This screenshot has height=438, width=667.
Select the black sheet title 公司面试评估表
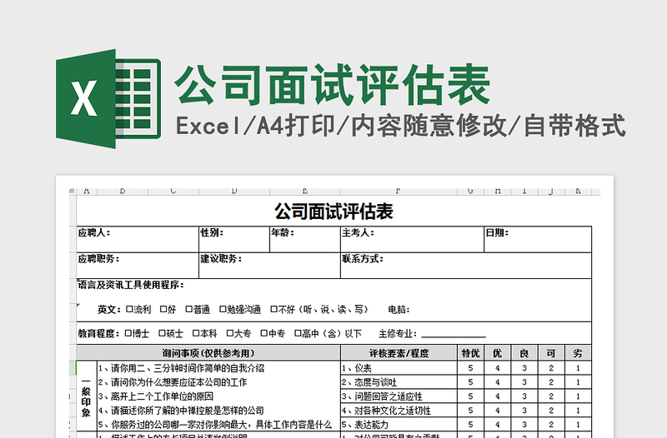pyautogui.click(x=334, y=212)
